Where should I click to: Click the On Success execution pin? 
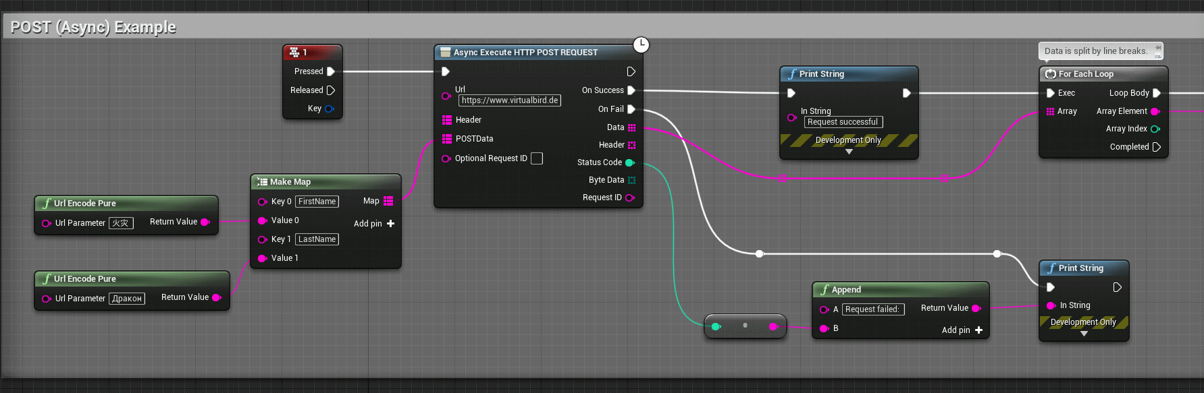click(631, 90)
